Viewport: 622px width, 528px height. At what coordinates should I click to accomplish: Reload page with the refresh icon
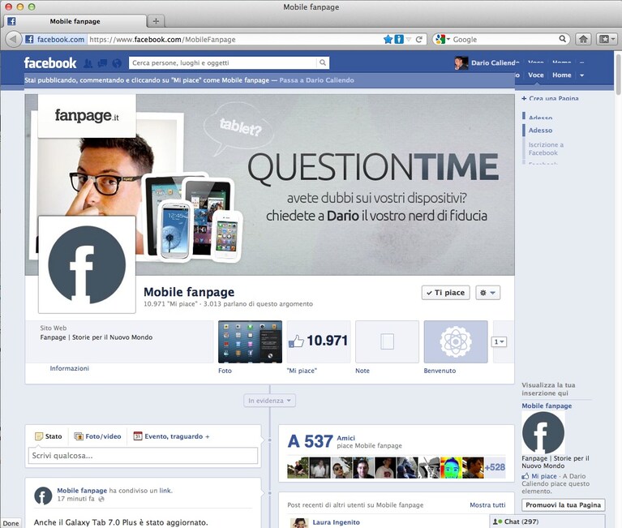[x=419, y=39]
